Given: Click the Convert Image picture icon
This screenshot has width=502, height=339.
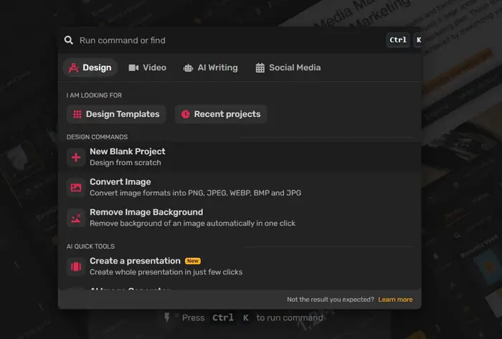Looking at the screenshot, I should (x=76, y=187).
